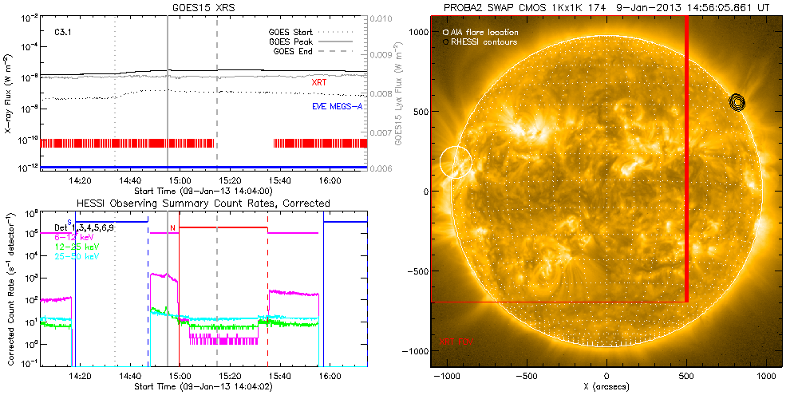Click the 'X-ray Flux (W m-2)' axis label
This screenshot has width=798, height=399.
(x=9, y=93)
